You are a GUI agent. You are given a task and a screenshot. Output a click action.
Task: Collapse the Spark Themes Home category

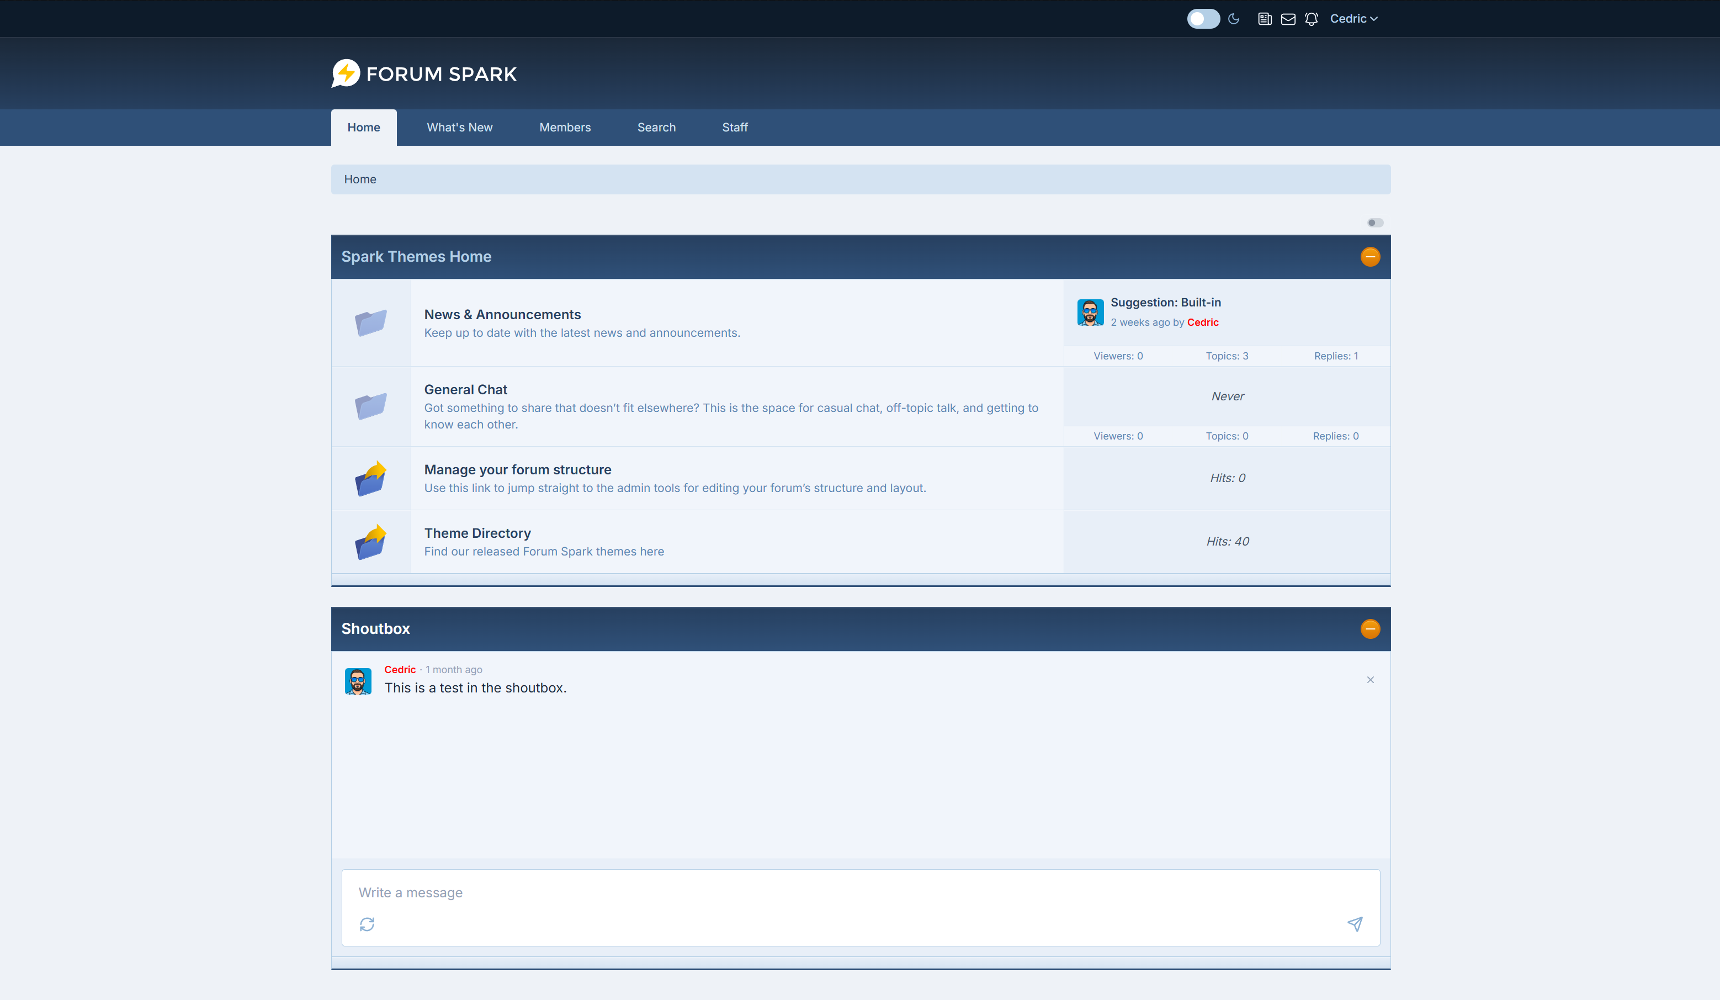(x=1370, y=257)
